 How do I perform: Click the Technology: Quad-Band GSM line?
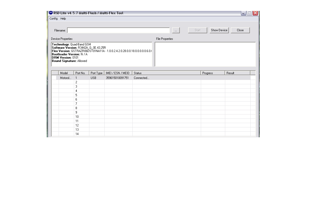71,44
